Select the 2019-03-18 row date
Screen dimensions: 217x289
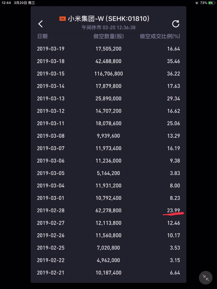[51, 61]
